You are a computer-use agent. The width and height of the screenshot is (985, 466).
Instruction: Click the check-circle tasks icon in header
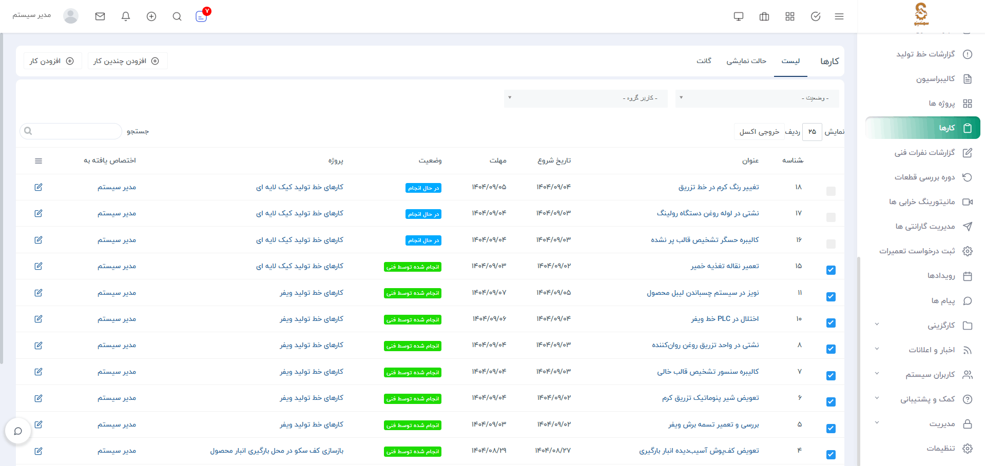point(816,16)
